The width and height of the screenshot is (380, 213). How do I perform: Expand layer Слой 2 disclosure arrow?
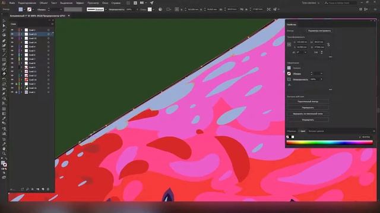[x=21, y=30]
